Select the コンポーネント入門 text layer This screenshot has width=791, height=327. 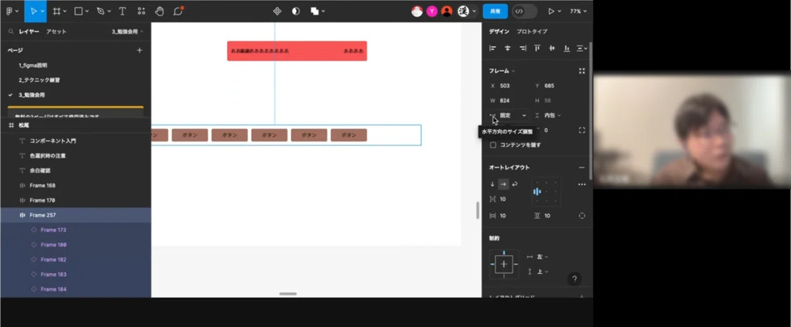[75, 140]
